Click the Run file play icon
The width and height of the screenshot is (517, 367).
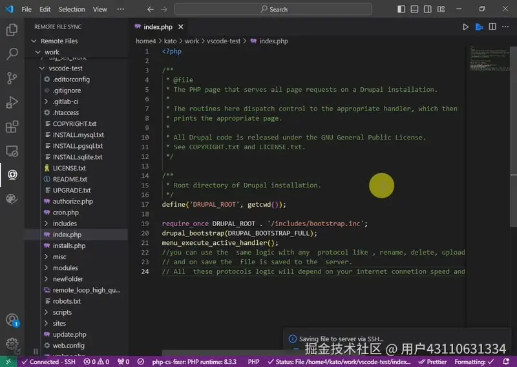point(465,27)
